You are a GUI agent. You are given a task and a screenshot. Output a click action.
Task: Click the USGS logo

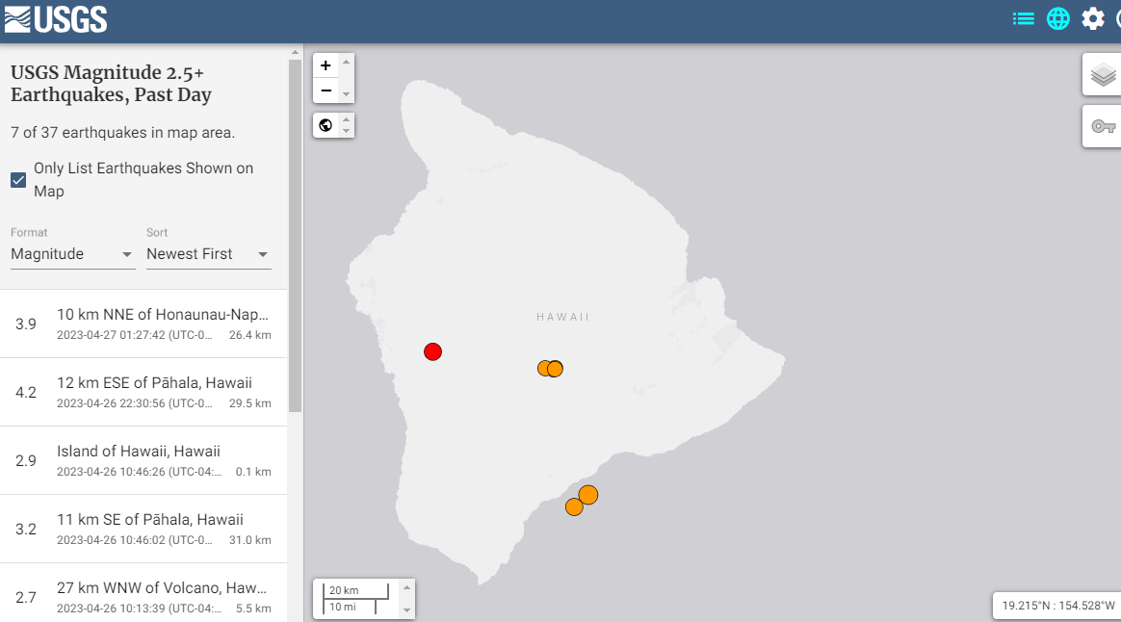tap(56, 19)
